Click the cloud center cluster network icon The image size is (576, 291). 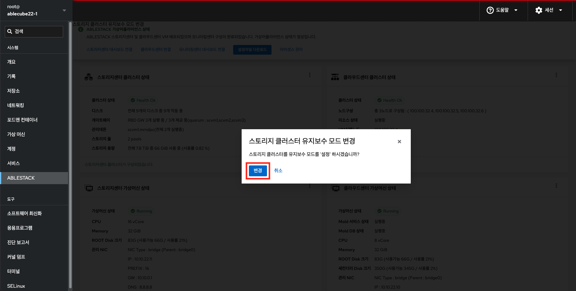(x=335, y=77)
